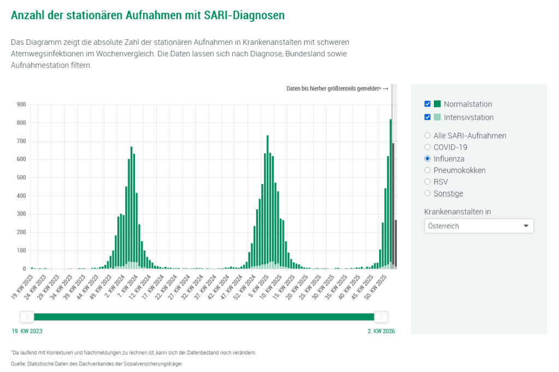Image resolution: width=559 pixels, height=372 pixels.
Task: Click the green time range slider track
Action: click(203, 317)
